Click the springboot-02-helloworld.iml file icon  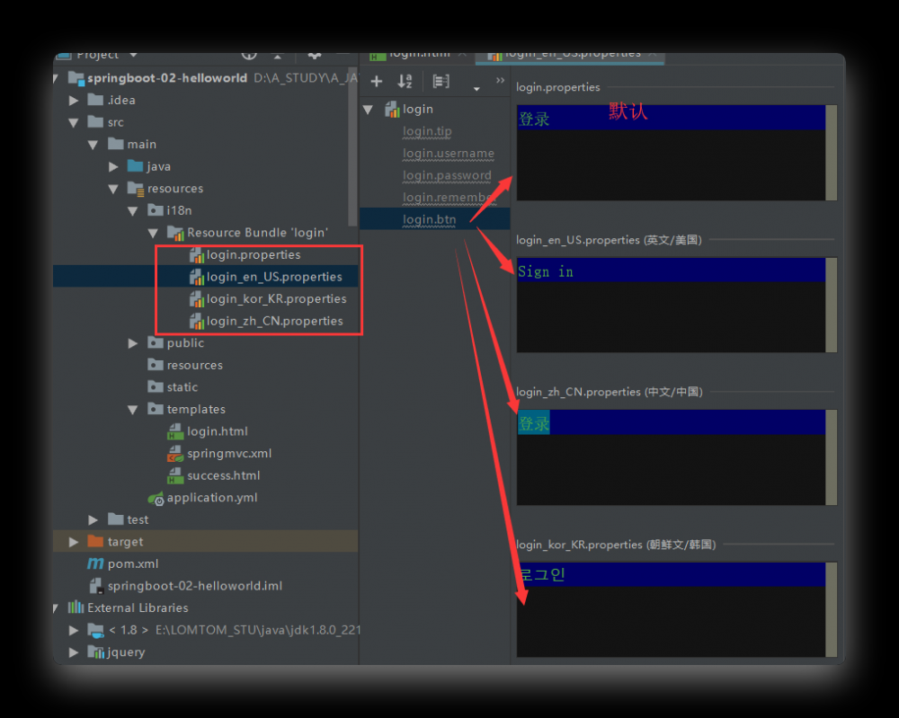96,586
